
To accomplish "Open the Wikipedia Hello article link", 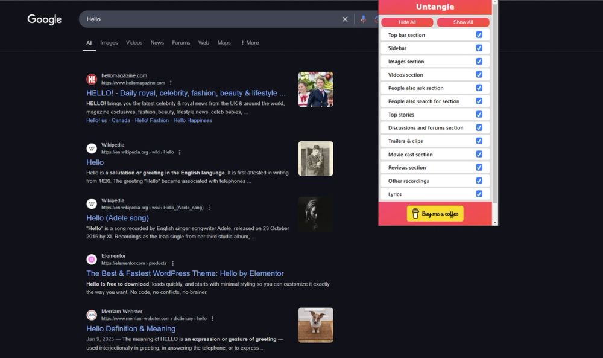I will click(x=95, y=162).
